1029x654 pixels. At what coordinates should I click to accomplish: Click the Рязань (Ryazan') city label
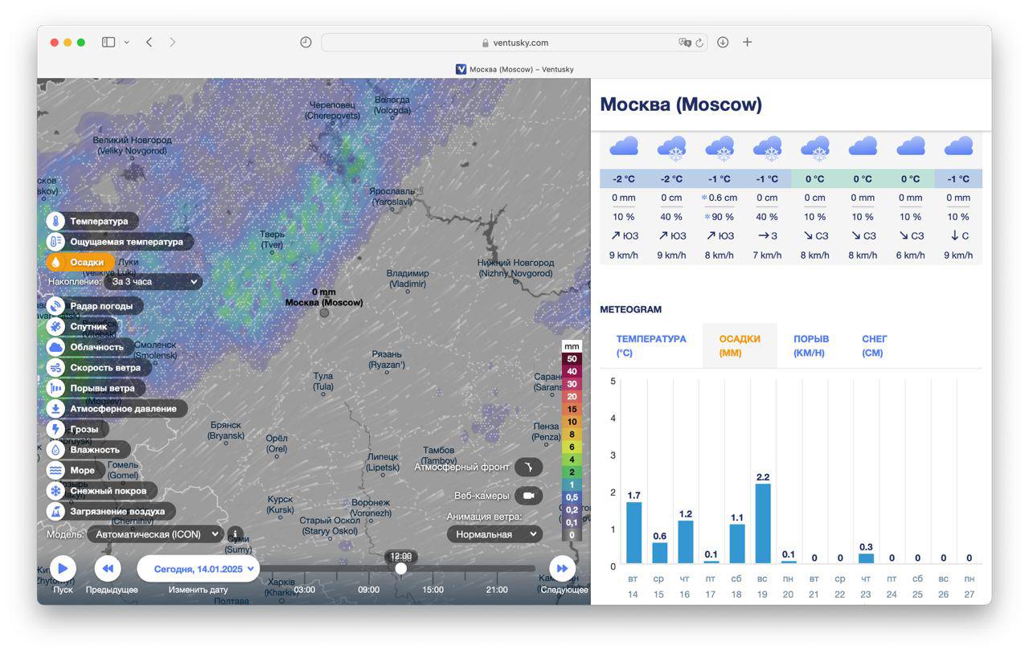point(387,359)
